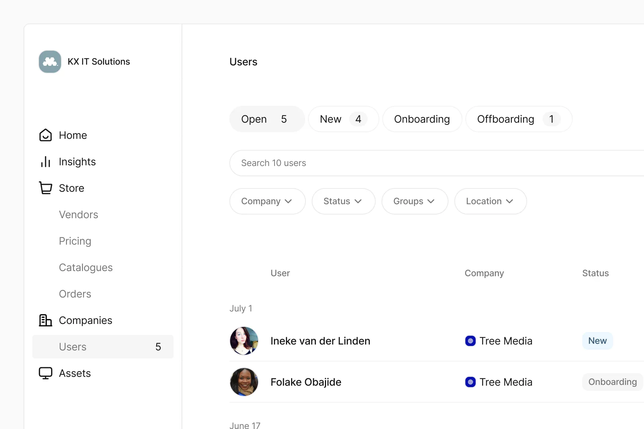The height and width of the screenshot is (429, 644).
Task: Open the Location filter dropdown
Action: (490, 201)
